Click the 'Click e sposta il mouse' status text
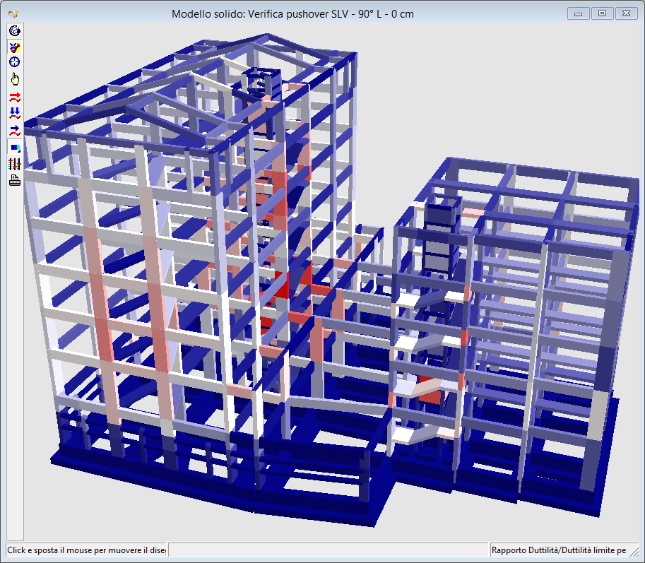Image resolution: width=645 pixels, height=563 pixels. [86, 550]
